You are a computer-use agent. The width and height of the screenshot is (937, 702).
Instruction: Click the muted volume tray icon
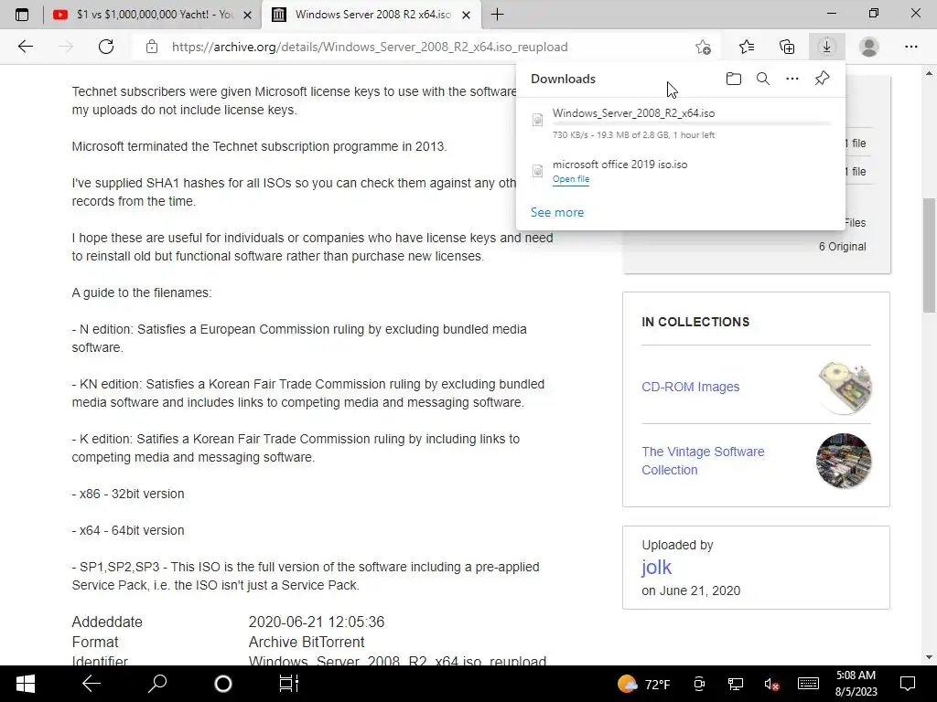point(771,684)
